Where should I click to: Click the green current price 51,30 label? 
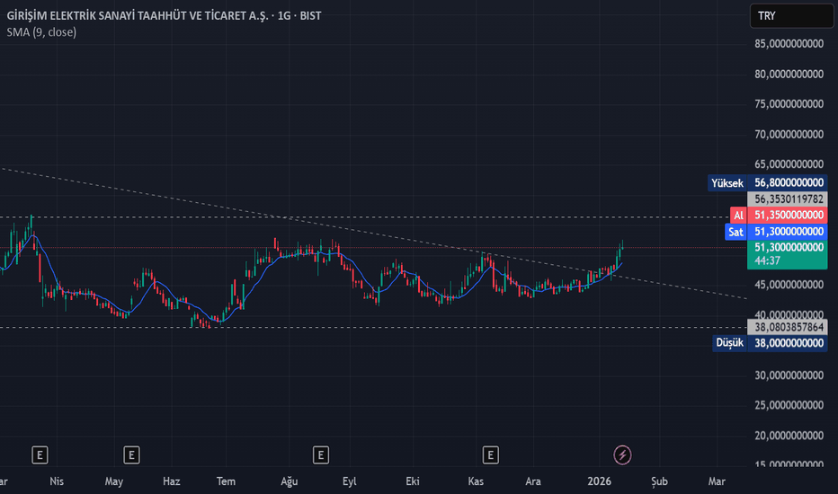[x=788, y=253]
